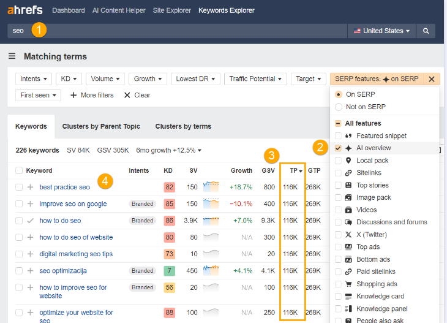Open the how to do seo of website keyword link
This screenshot has width=447, height=323.
coord(76,237)
